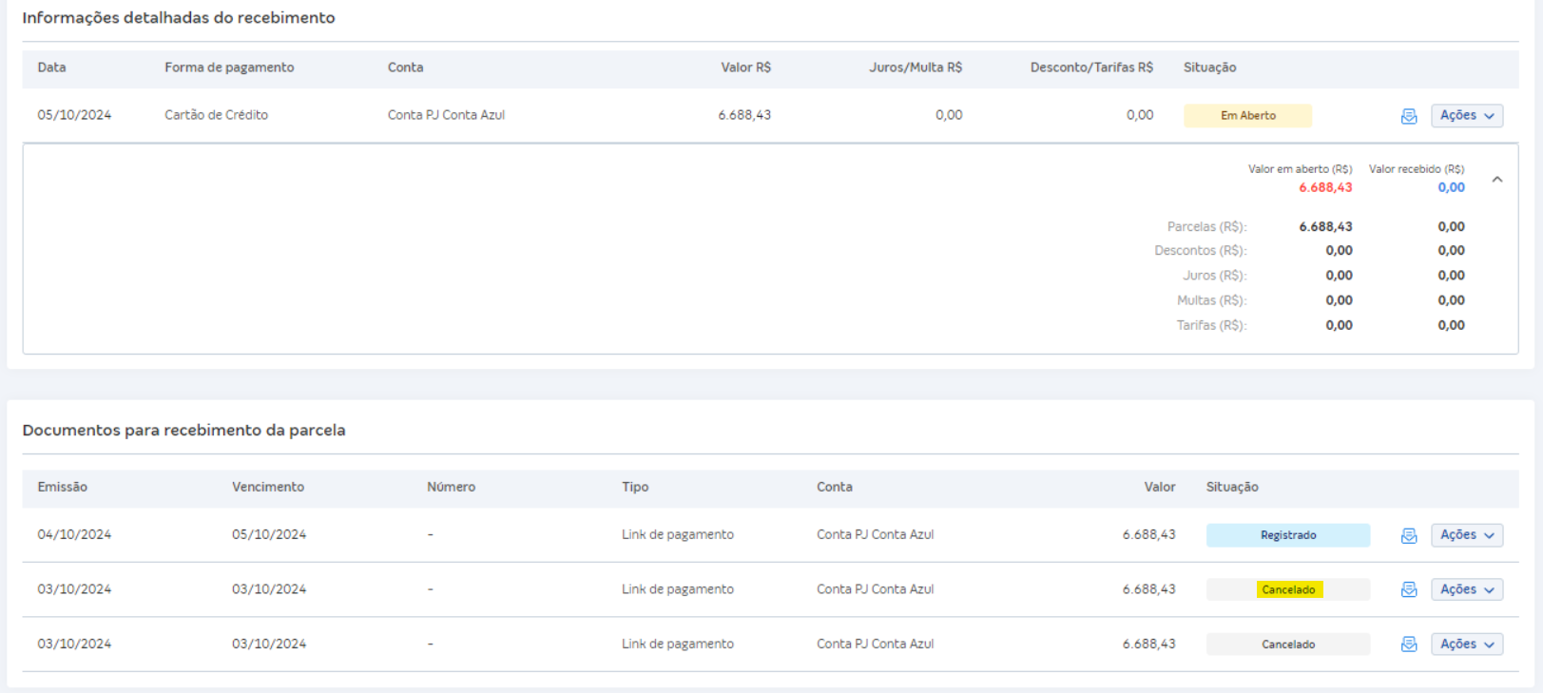Open Ações dropdown for the Registrado document
The height and width of the screenshot is (693, 1543).
click(1466, 535)
